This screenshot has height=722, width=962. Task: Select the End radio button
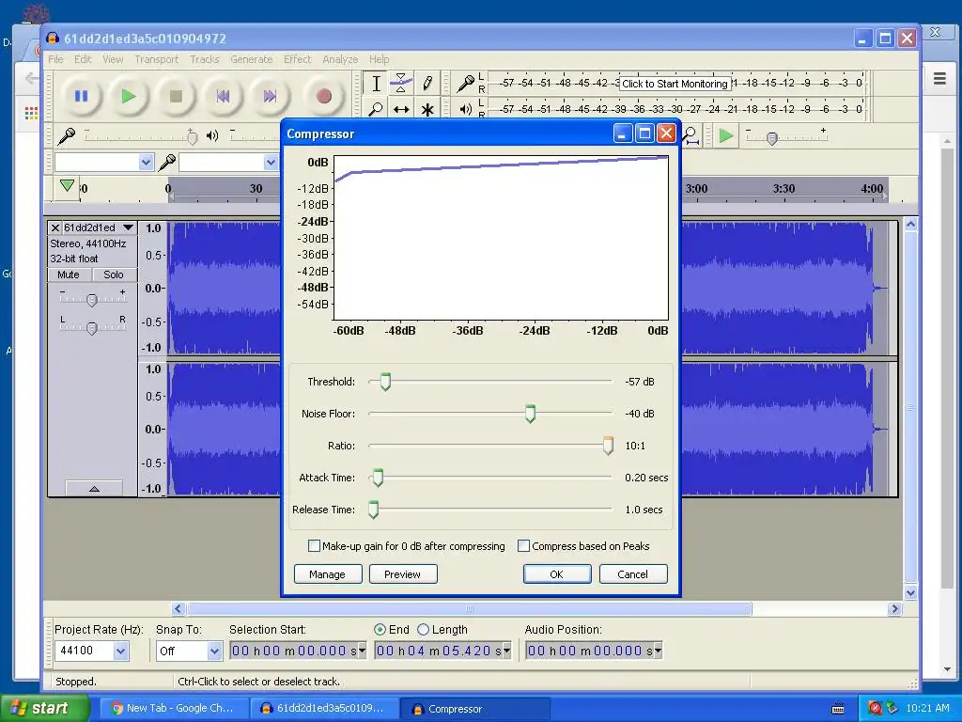coord(380,629)
